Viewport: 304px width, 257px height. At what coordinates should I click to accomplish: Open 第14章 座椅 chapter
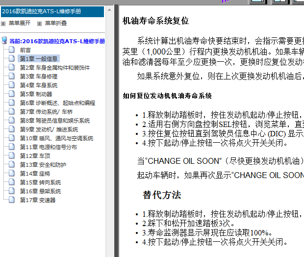35,174
